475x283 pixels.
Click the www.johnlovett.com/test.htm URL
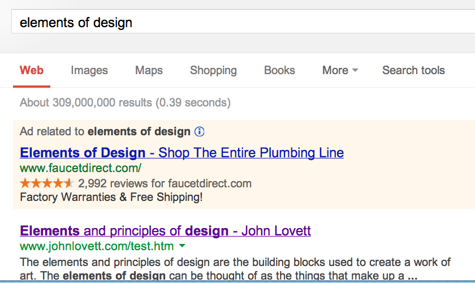click(x=97, y=246)
